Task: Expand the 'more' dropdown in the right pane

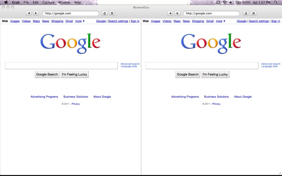Action: 220,21
